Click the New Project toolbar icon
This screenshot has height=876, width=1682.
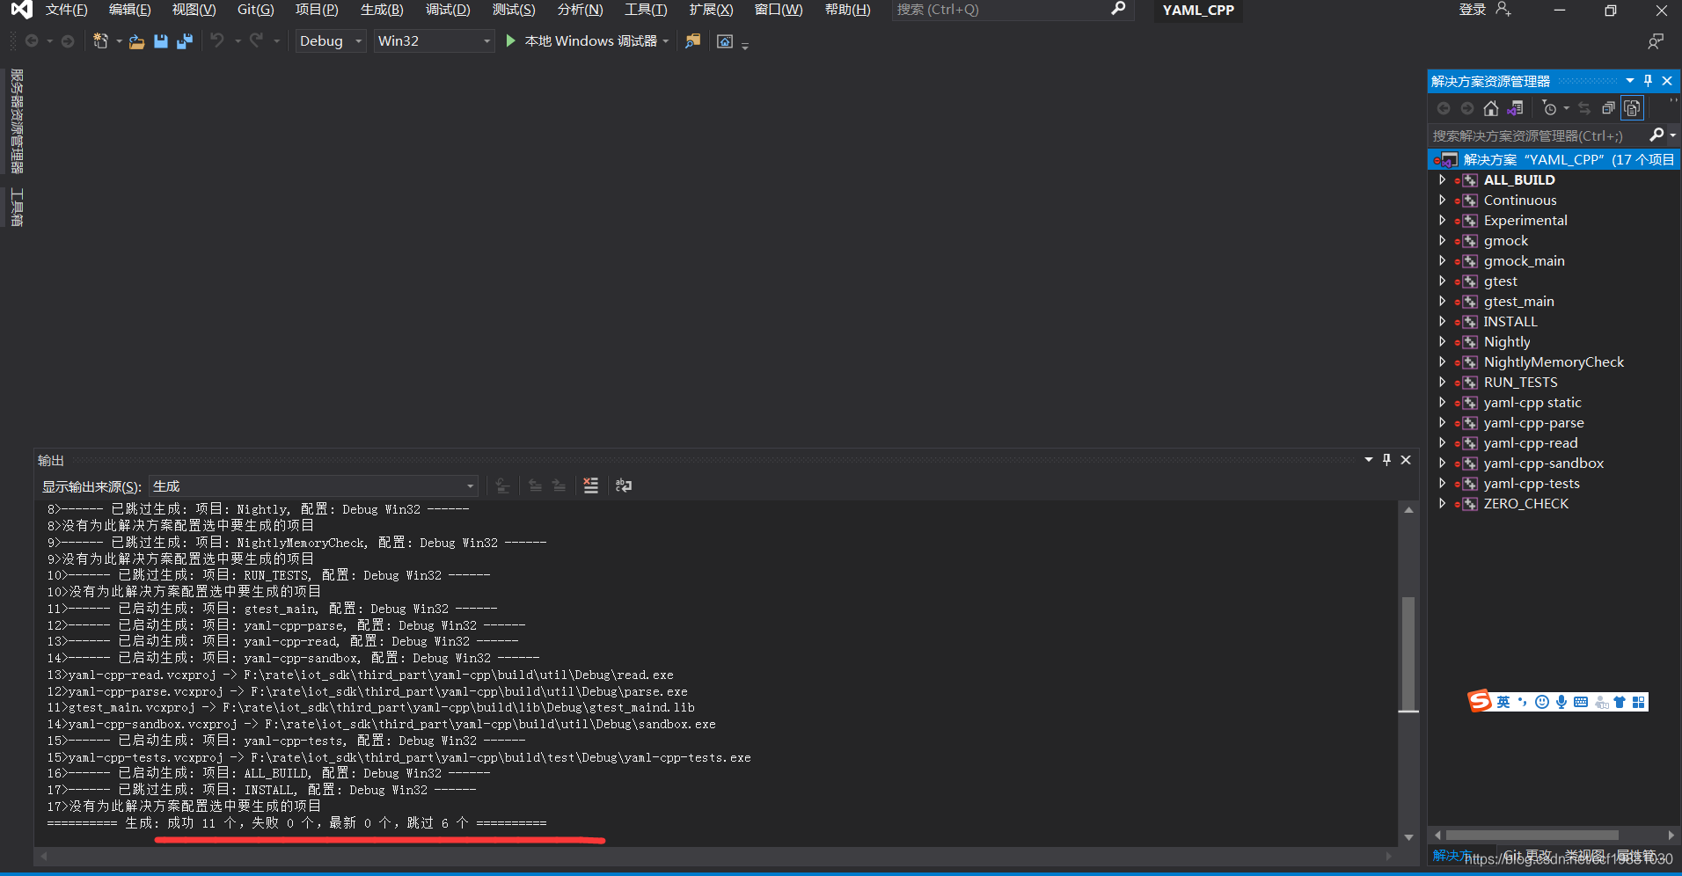click(x=100, y=41)
